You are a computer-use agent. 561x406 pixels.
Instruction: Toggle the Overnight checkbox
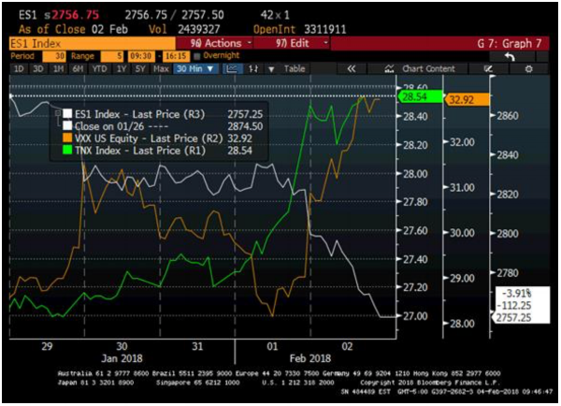click(x=196, y=56)
